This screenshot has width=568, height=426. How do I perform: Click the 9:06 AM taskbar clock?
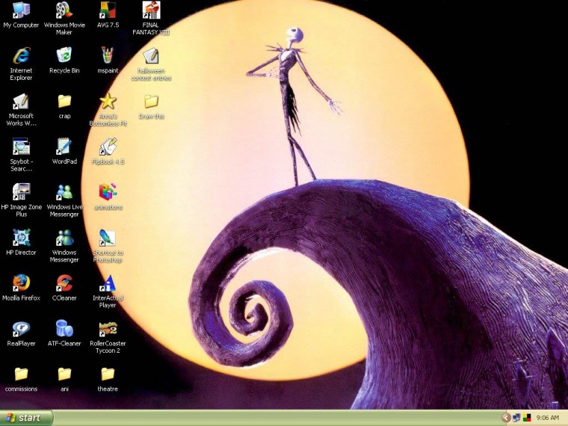click(x=547, y=418)
